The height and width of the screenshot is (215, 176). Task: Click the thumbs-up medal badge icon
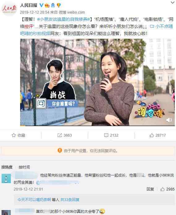coord(47,5)
